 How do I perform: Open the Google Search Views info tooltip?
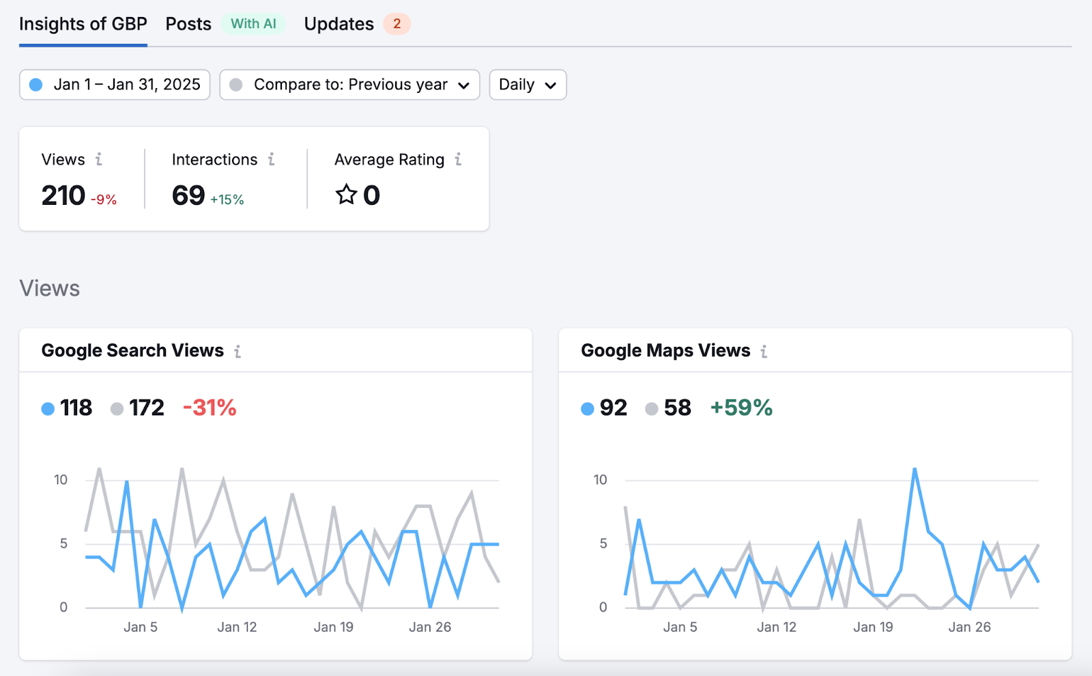coord(237,350)
